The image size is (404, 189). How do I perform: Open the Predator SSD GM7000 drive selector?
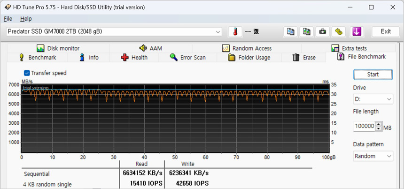(x=114, y=31)
